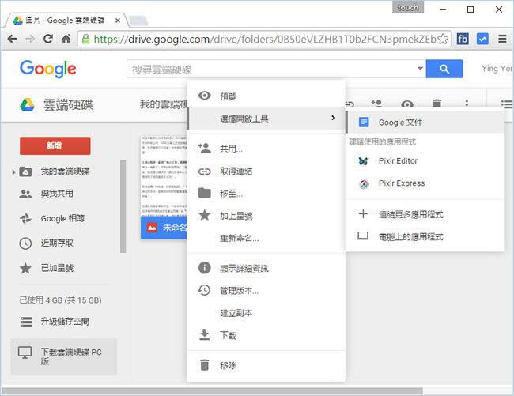
Task: Click toolbar trash remove icon
Action: tap(437, 104)
